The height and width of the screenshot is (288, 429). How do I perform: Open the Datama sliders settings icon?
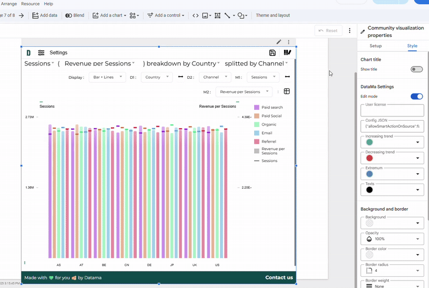coord(41,53)
